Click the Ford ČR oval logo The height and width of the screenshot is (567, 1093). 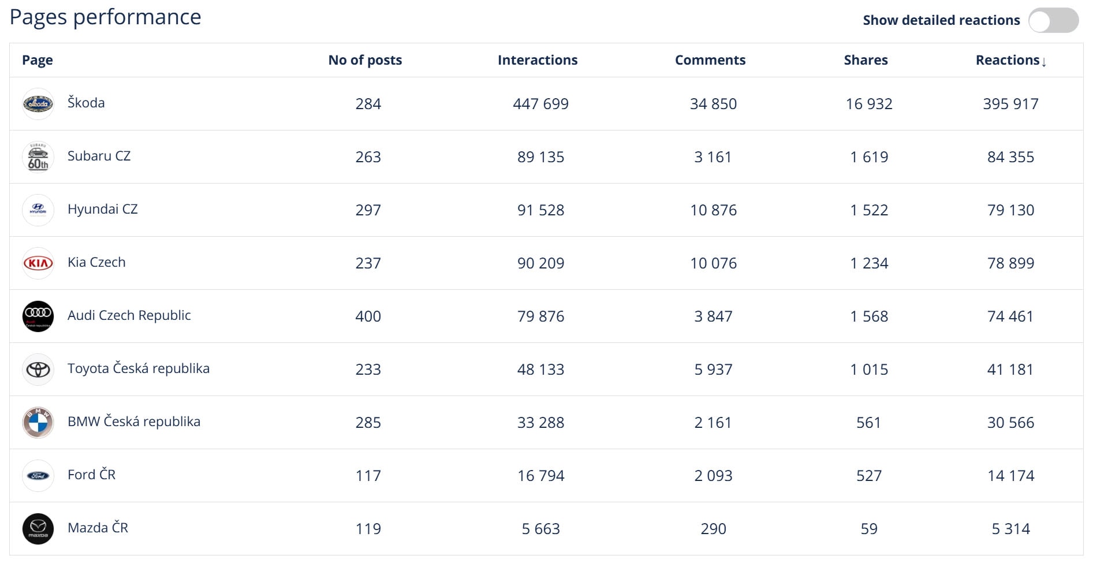pos(38,476)
